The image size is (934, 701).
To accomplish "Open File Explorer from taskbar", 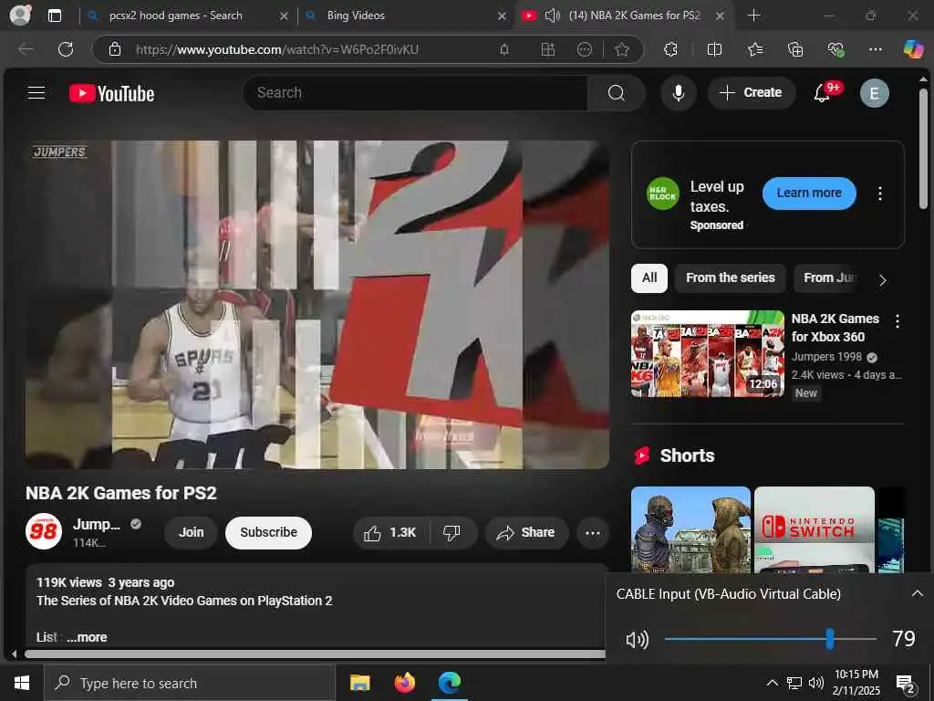I will (x=359, y=683).
